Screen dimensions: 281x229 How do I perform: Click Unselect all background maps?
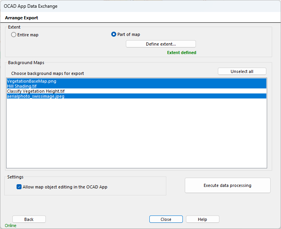coord(242,71)
